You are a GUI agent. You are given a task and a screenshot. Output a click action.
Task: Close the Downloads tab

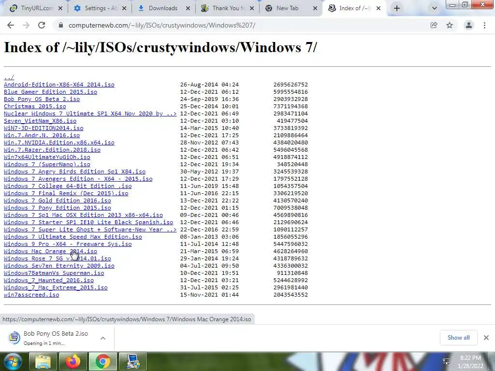188,8
